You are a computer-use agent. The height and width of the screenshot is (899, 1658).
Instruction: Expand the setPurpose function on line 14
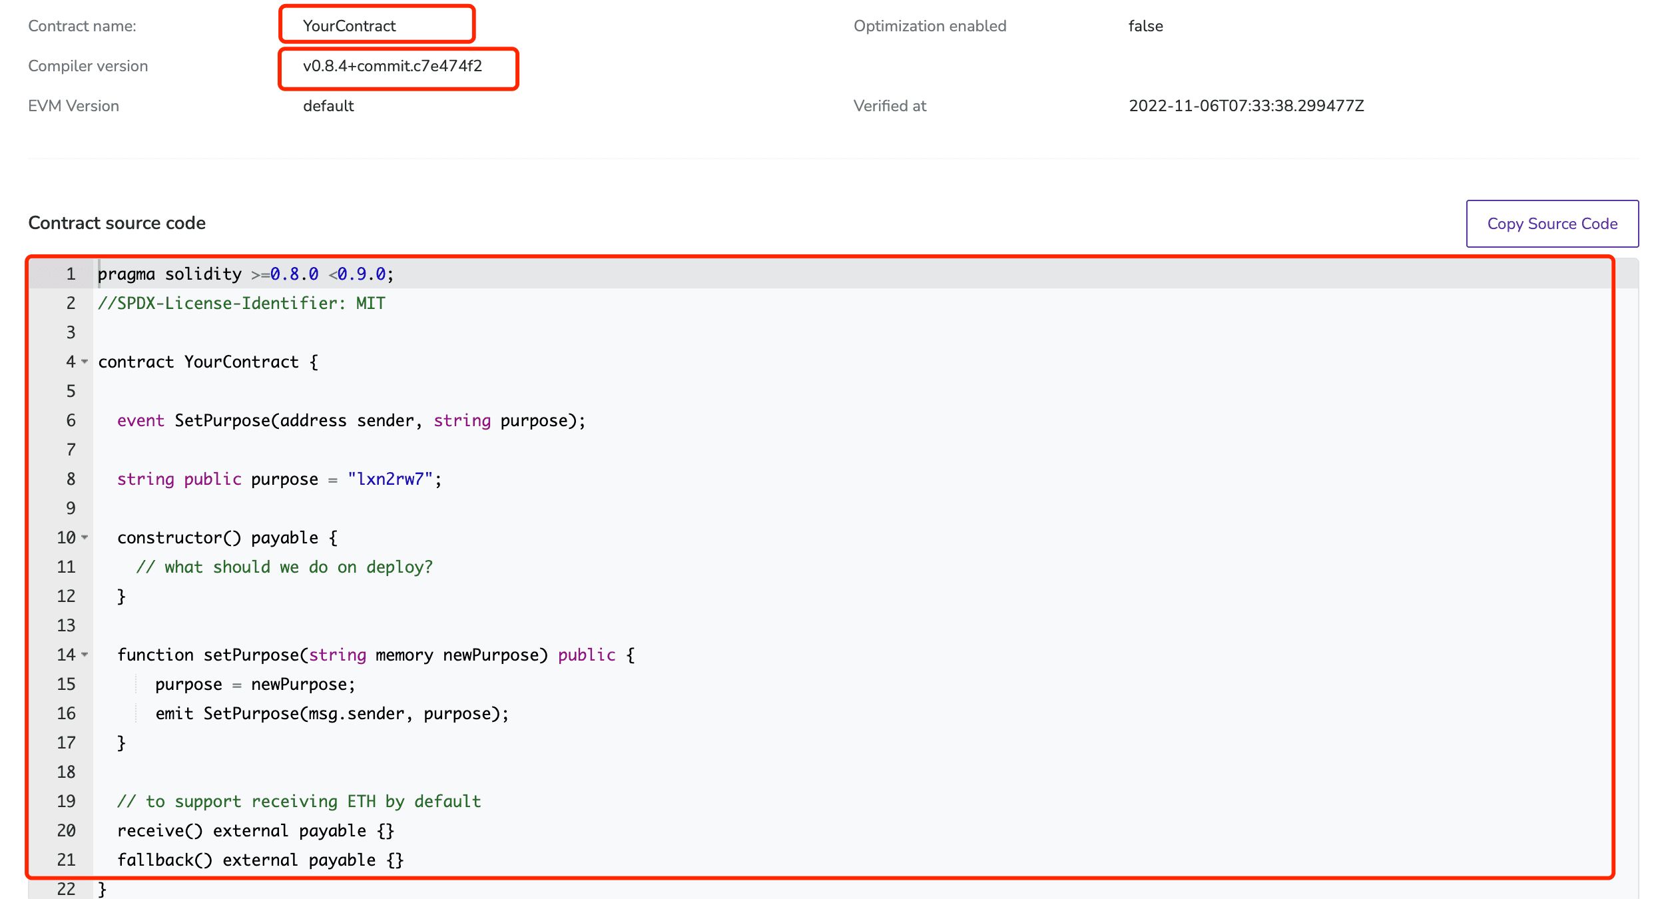(x=85, y=655)
